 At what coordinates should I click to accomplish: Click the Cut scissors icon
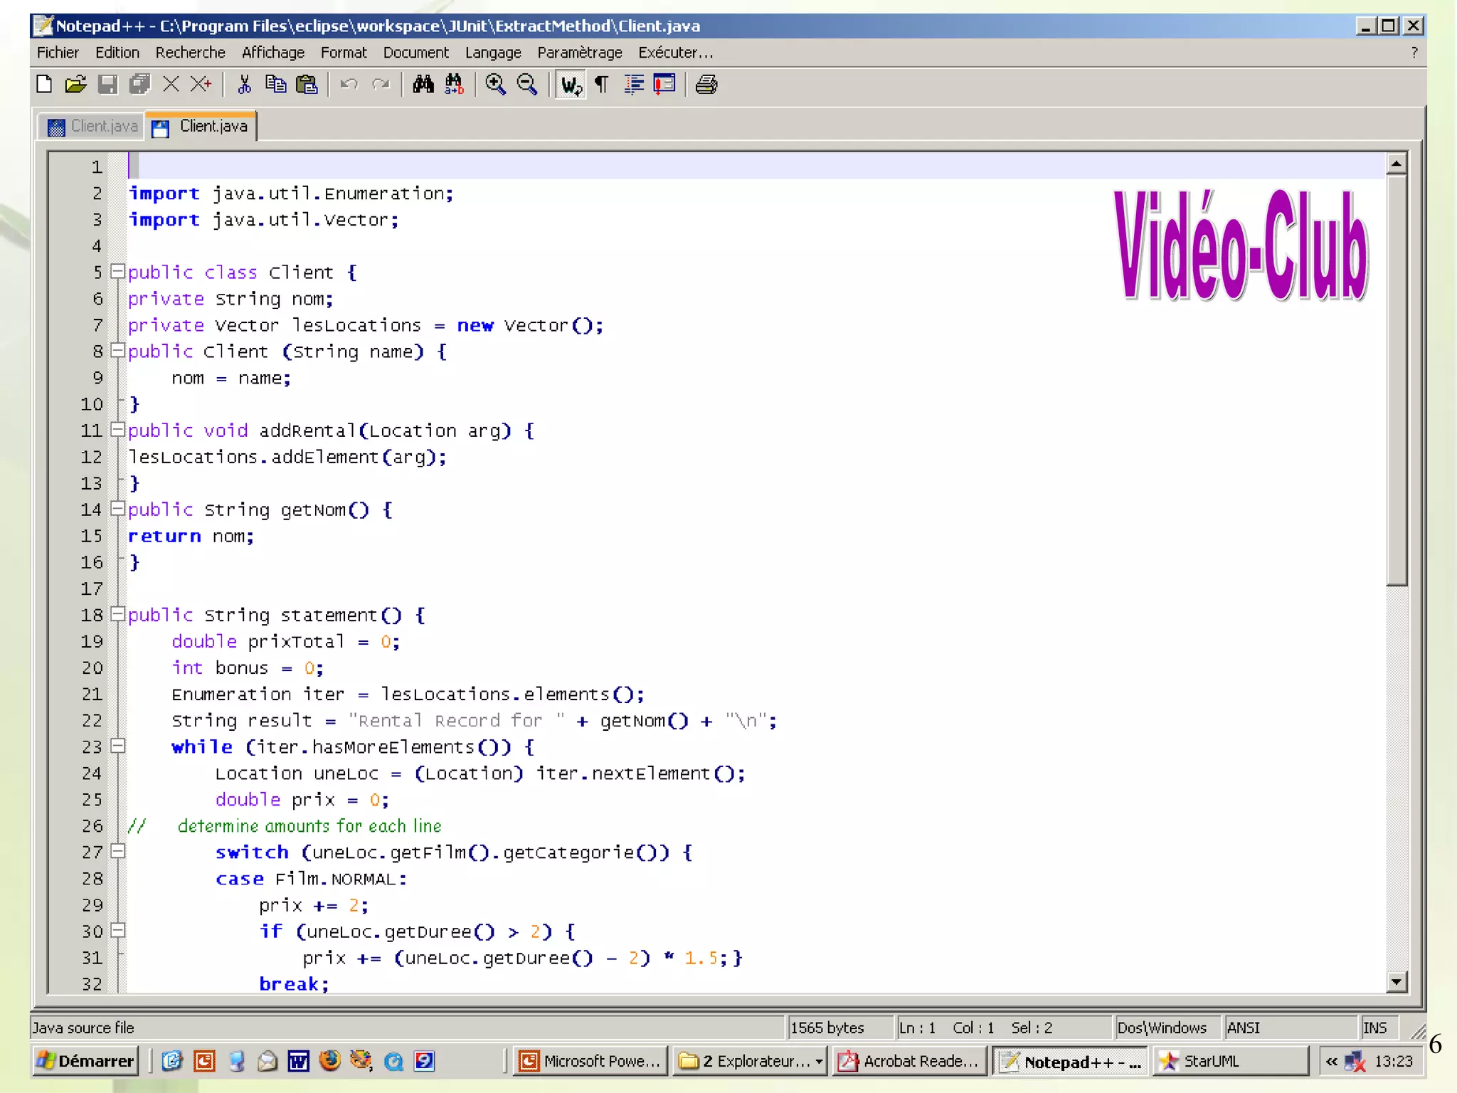(244, 85)
